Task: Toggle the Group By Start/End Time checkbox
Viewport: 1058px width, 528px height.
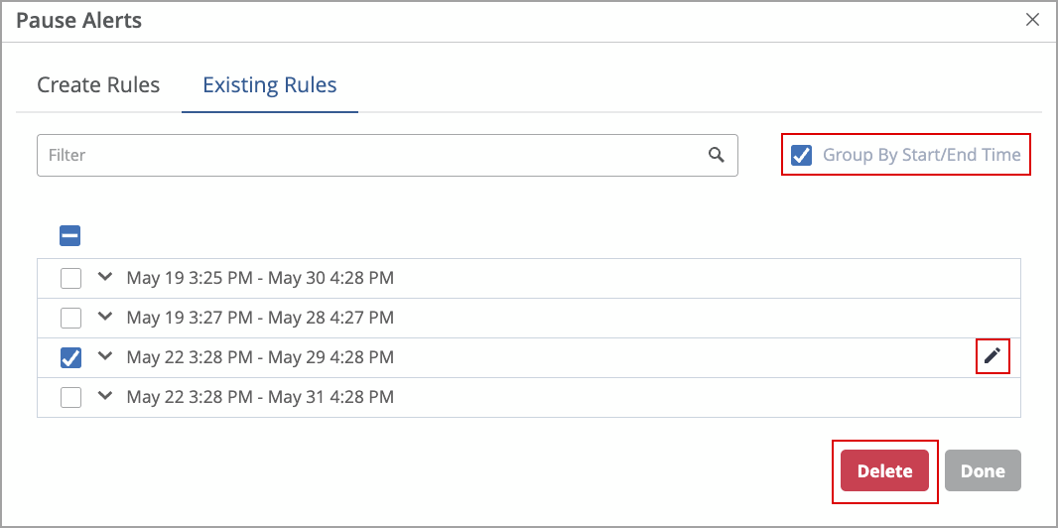Action: point(801,155)
